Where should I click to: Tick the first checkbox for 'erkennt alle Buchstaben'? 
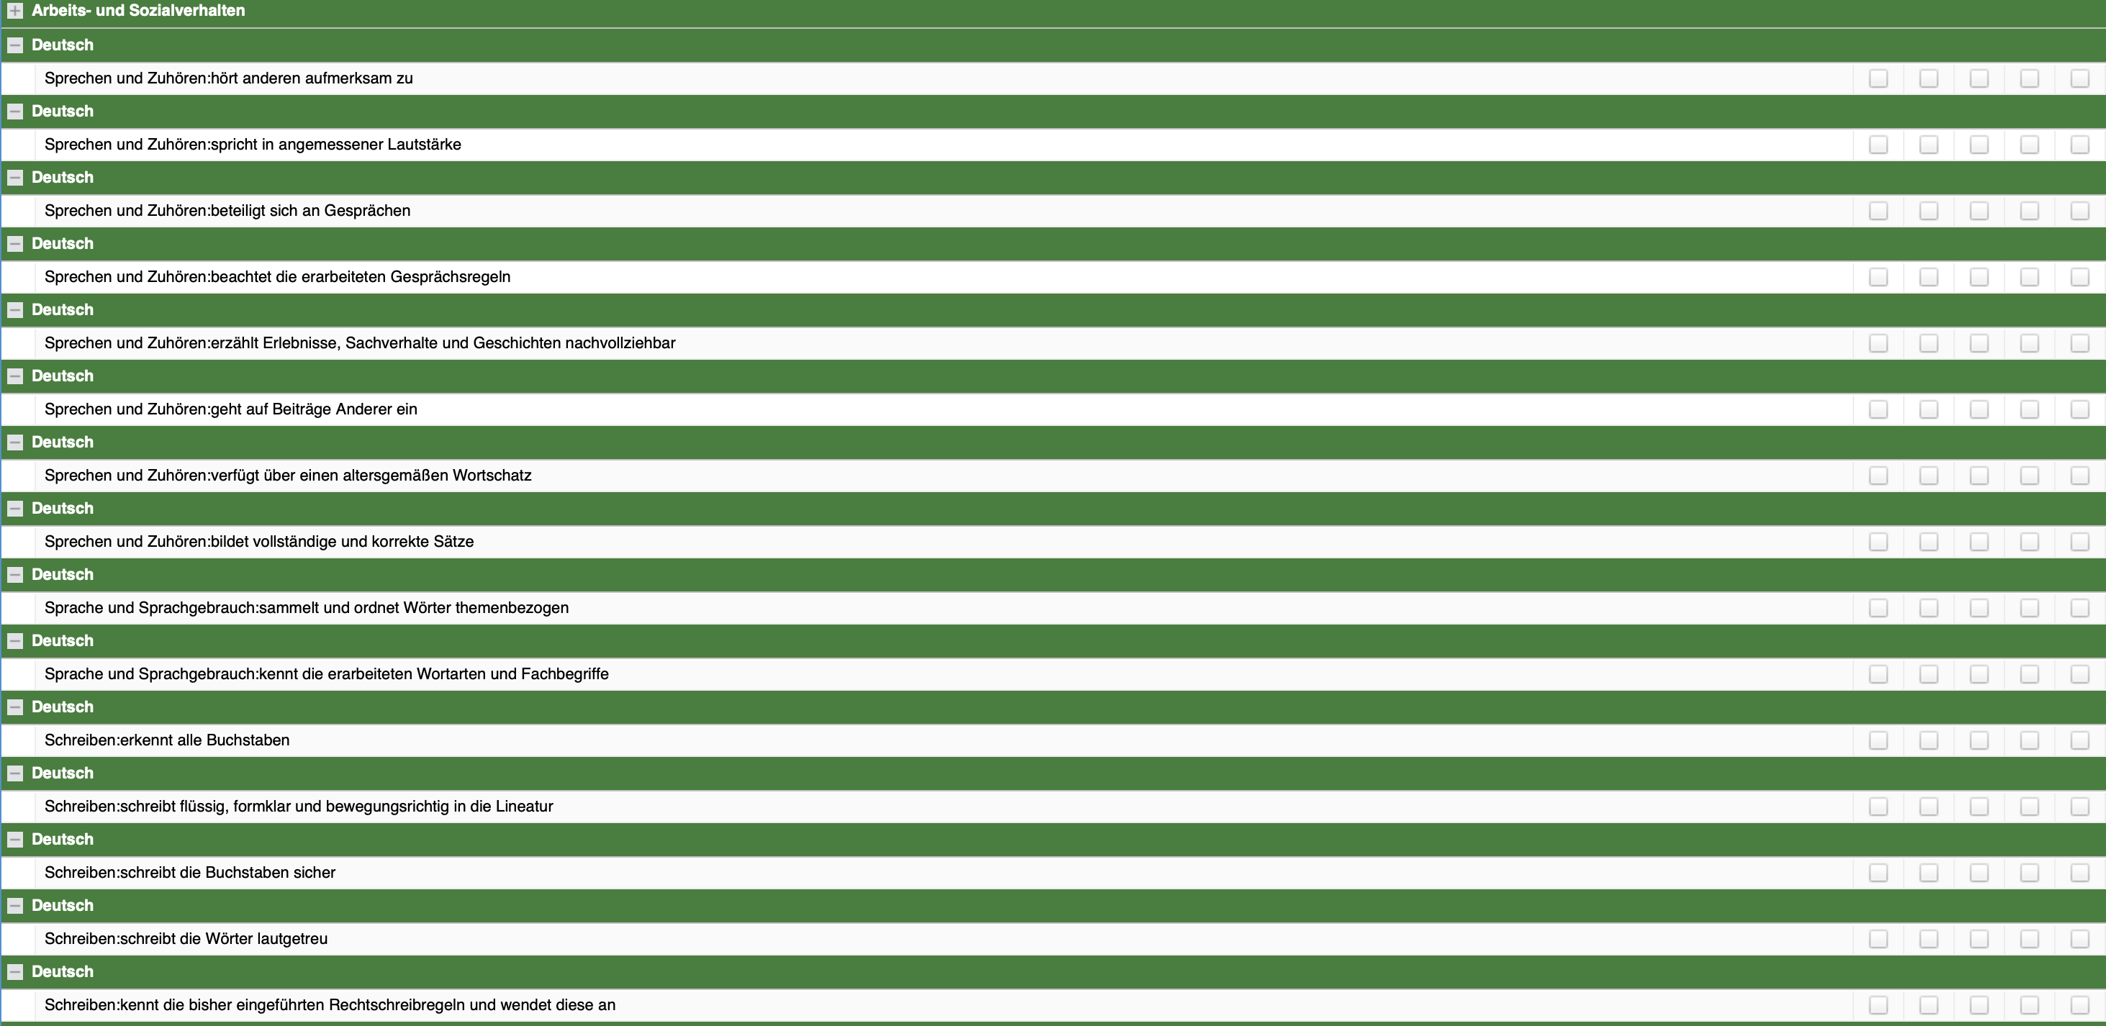[1879, 740]
